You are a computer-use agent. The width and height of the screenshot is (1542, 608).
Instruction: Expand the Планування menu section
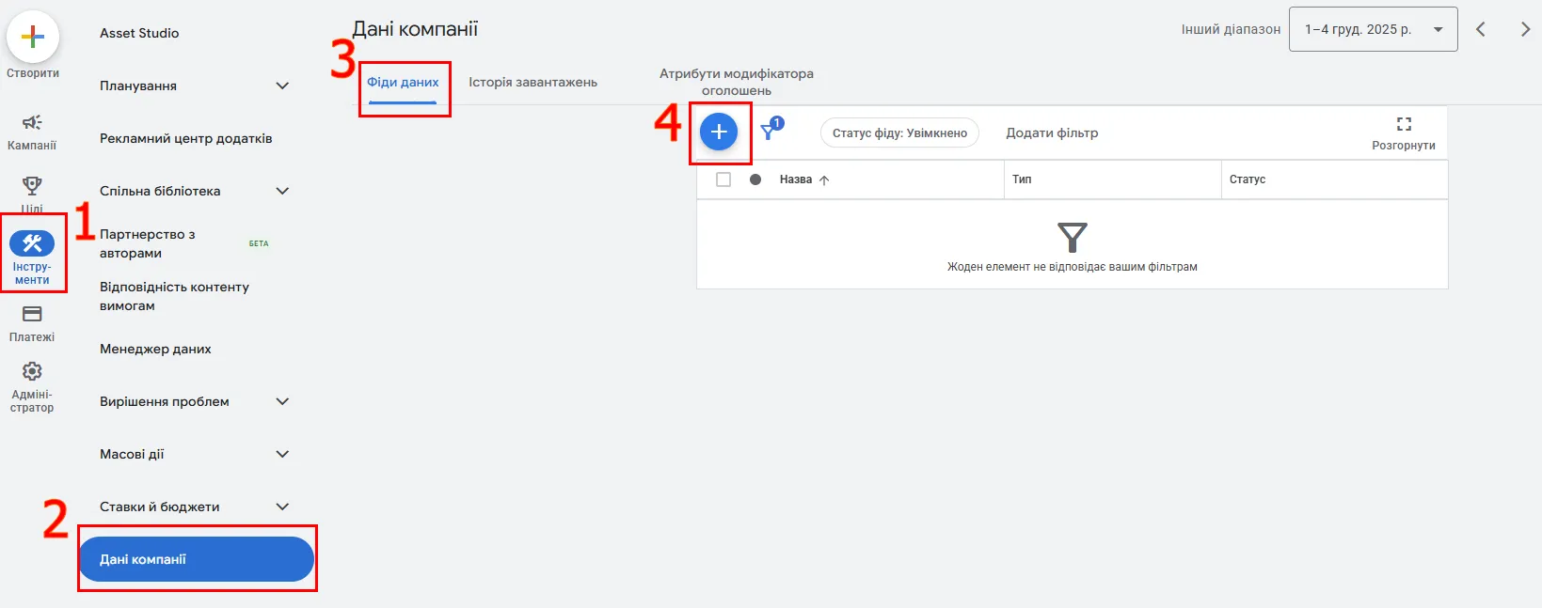282,86
